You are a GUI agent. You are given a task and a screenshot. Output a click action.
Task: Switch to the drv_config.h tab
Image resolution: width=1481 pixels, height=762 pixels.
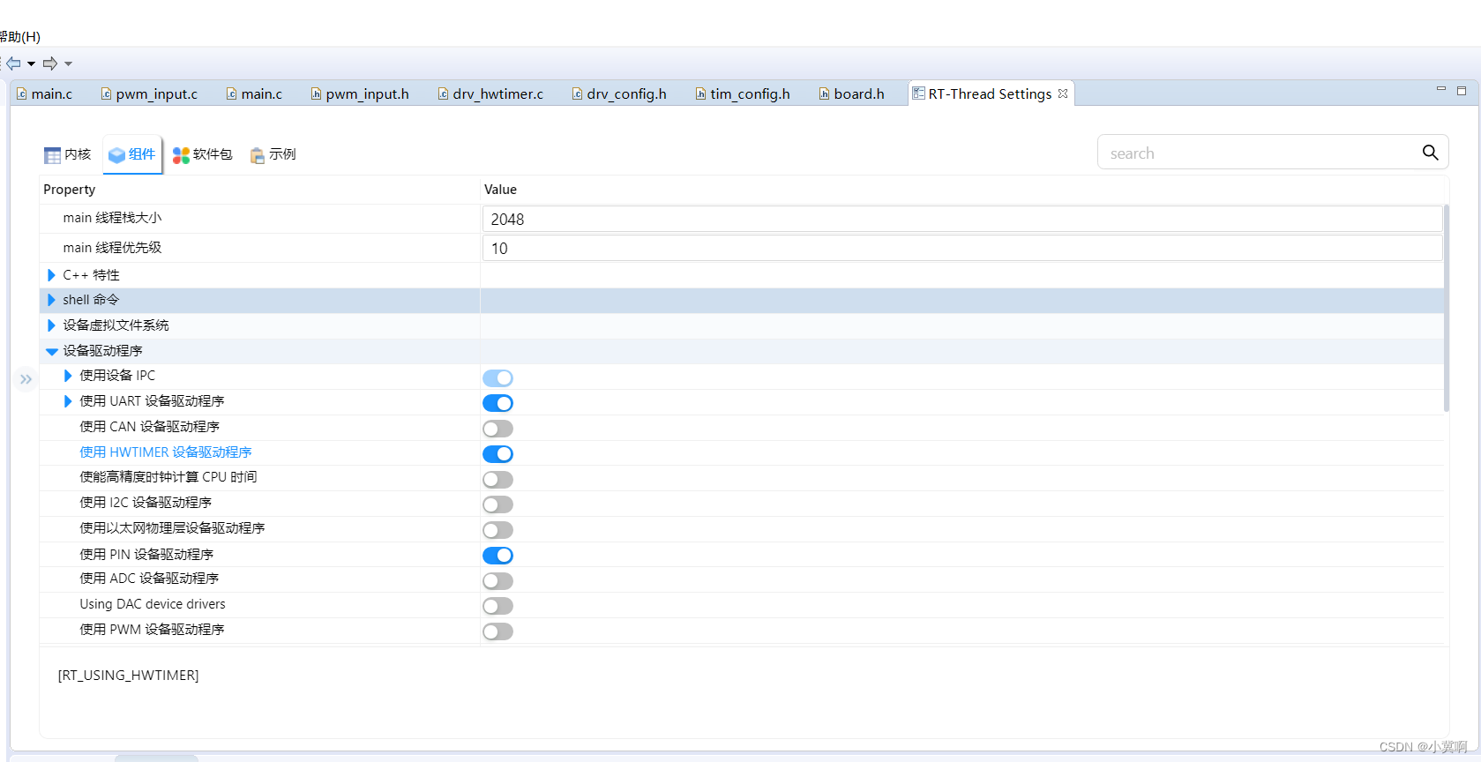pyautogui.click(x=619, y=93)
